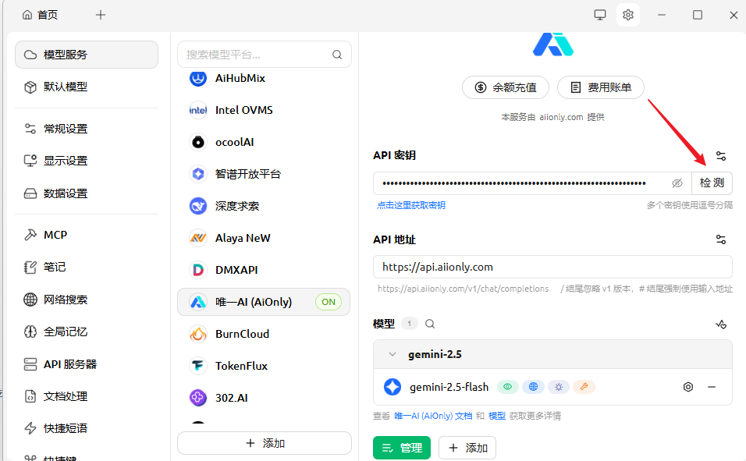Click the model count badge 1
This screenshot has width=746, height=461.
click(409, 324)
